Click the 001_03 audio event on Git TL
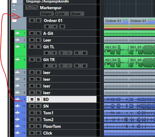Image resolution: width=155 pixels, height=137 pixels. pyautogui.click(x=116, y=50)
